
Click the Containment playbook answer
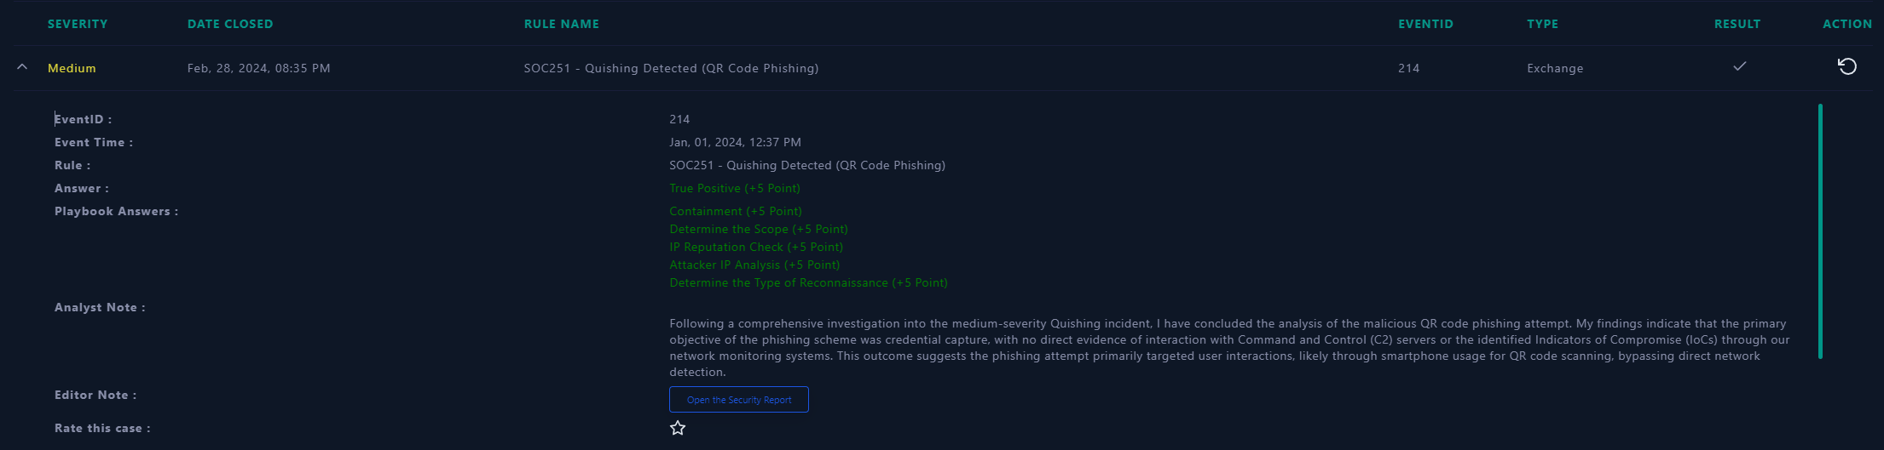pyautogui.click(x=736, y=211)
